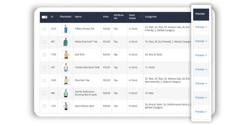The image size is (249, 124).
Task: Click the Preview column header
Action: [x=200, y=14]
